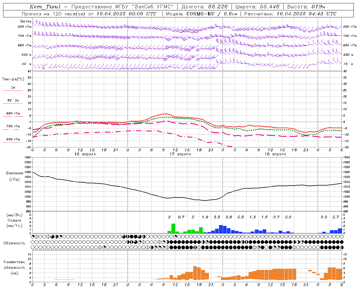Click the tallest green precipitation bar
The height and width of the screenshot is (287, 358).
173,228
